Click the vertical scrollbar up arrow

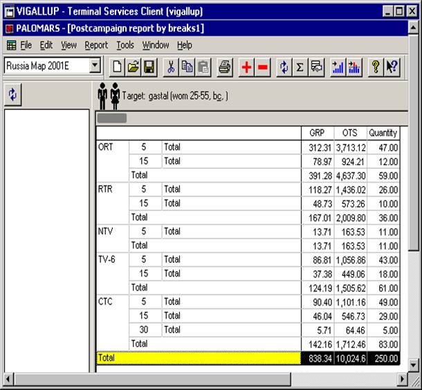(x=414, y=28)
